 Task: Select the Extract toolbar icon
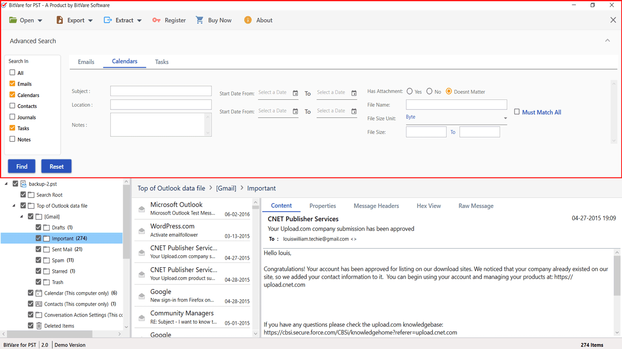(x=108, y=20)
